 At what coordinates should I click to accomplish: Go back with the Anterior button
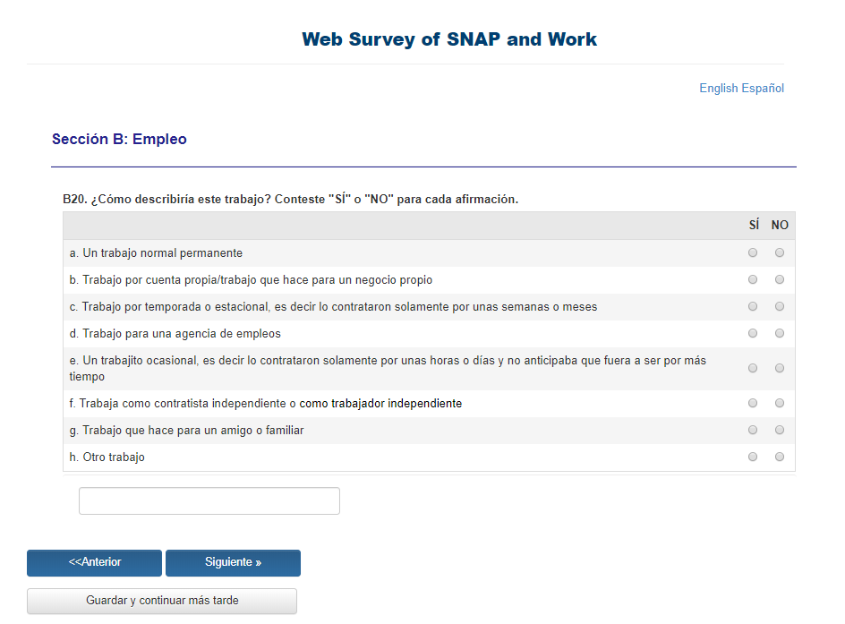click(x=94, y=563)
